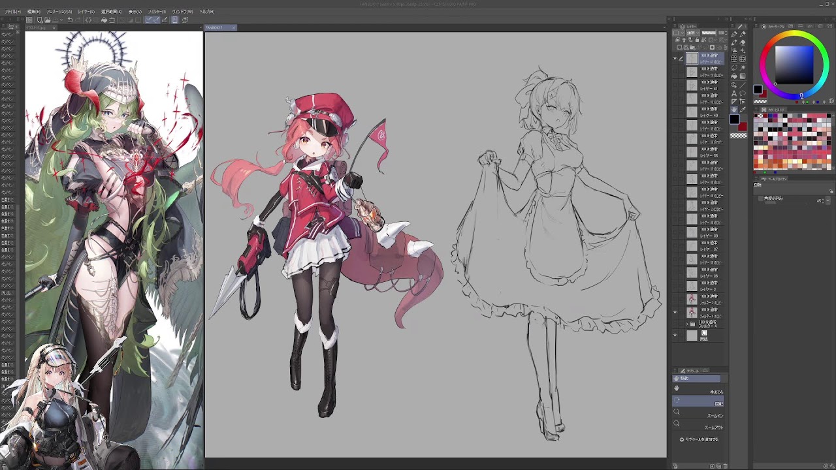Select the straight Line figure tool
Image resolution: width=836 pixels, height=470 pixels.
pyautogui.click(x=743, y=85)
